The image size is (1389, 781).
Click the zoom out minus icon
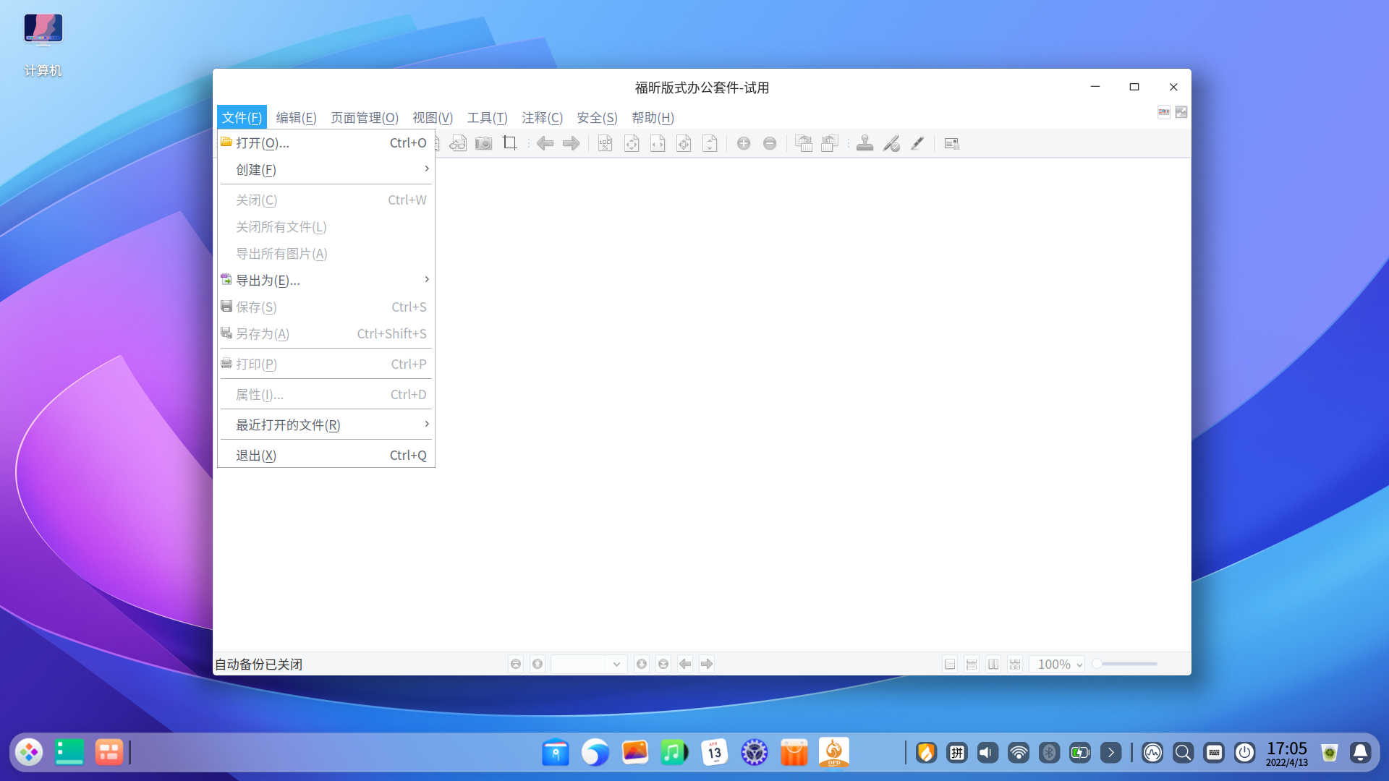(x=770, y=143)
